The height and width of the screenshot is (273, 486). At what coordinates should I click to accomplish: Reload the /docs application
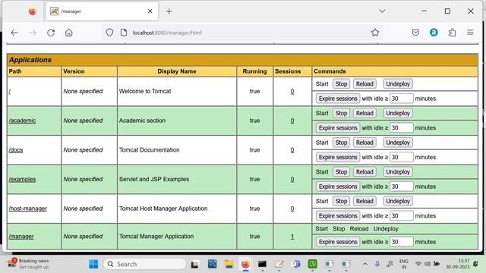(364, 143)
